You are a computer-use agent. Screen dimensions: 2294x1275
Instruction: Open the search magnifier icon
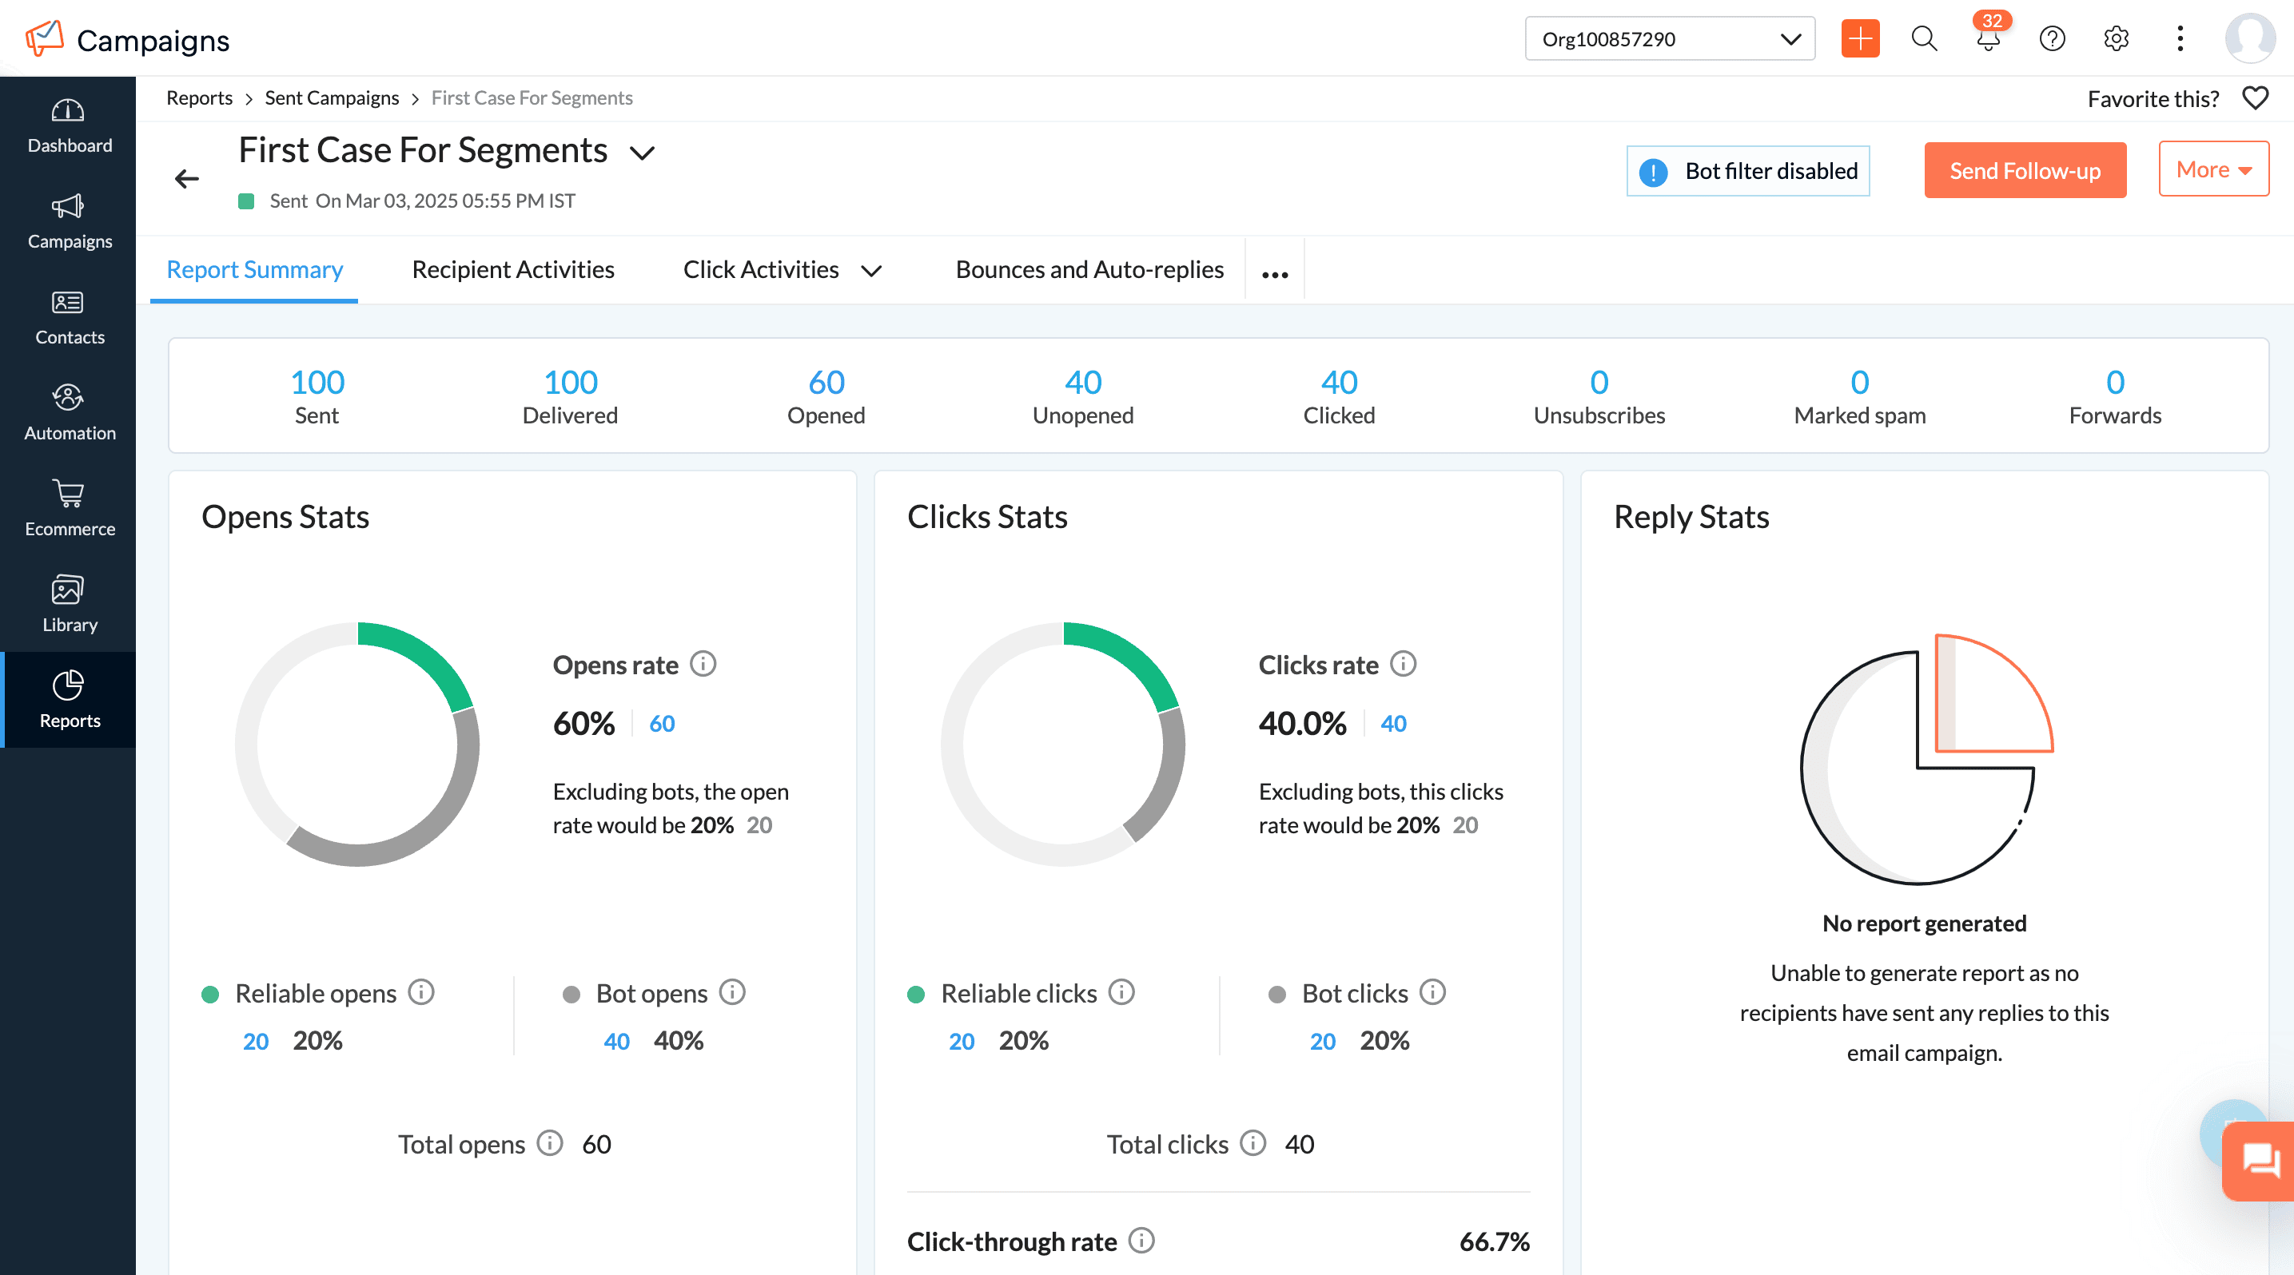click(1924, 39)
